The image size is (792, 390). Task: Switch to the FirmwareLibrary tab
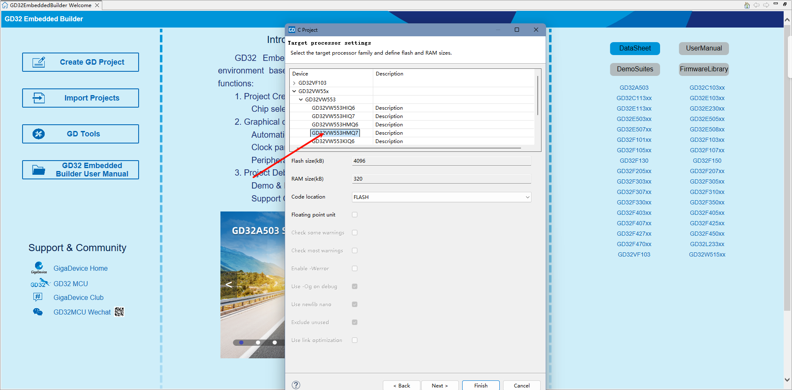pos(703,69)
